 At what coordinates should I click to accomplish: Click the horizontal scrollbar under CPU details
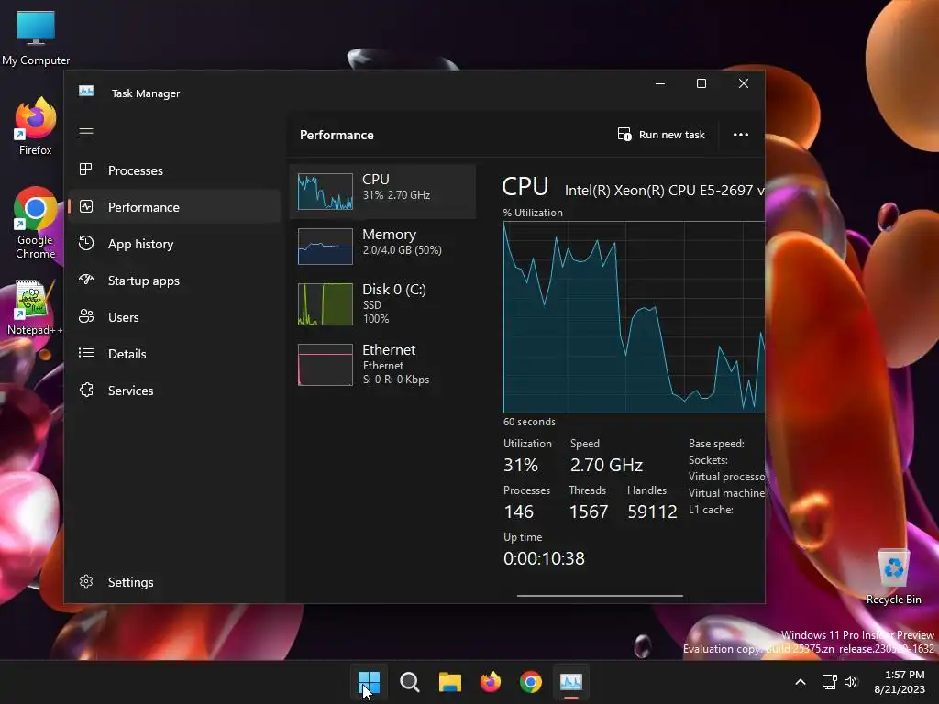coord(600,596)
